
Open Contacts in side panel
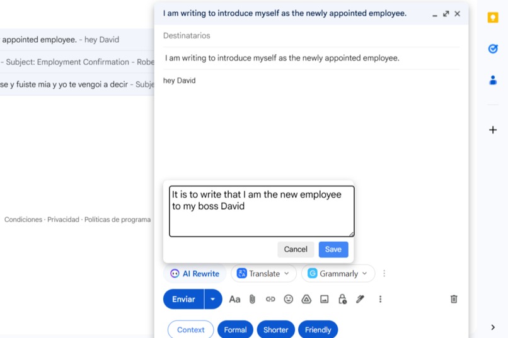pos(493,80)
